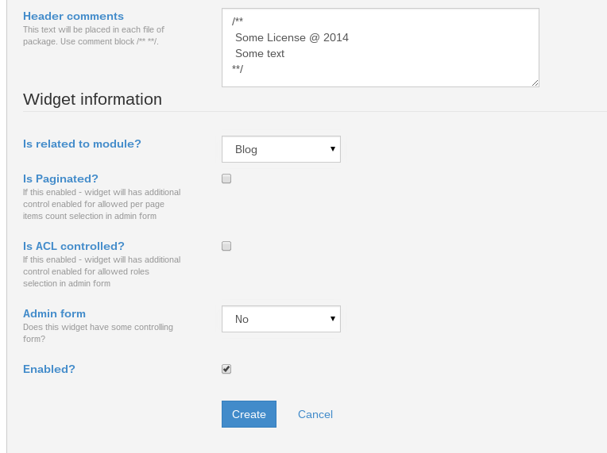The width and height of the screenshot is (607, 453).
Task: Click inside the Header comments text area
Action: (x=381, y=48)
